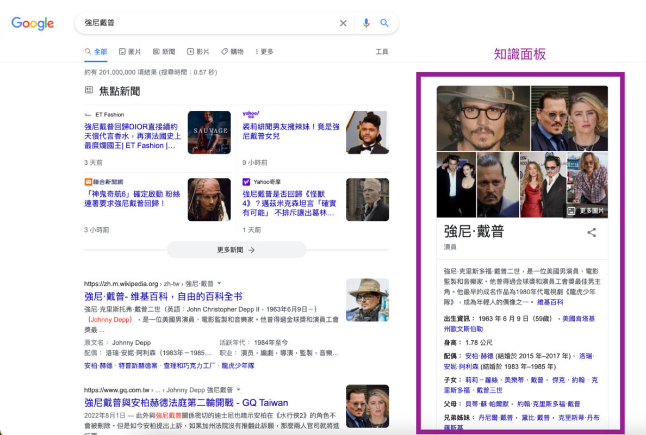Open the SAUVAGE news thumbnail
Screen dimensions: 646x435
[209, 132]
